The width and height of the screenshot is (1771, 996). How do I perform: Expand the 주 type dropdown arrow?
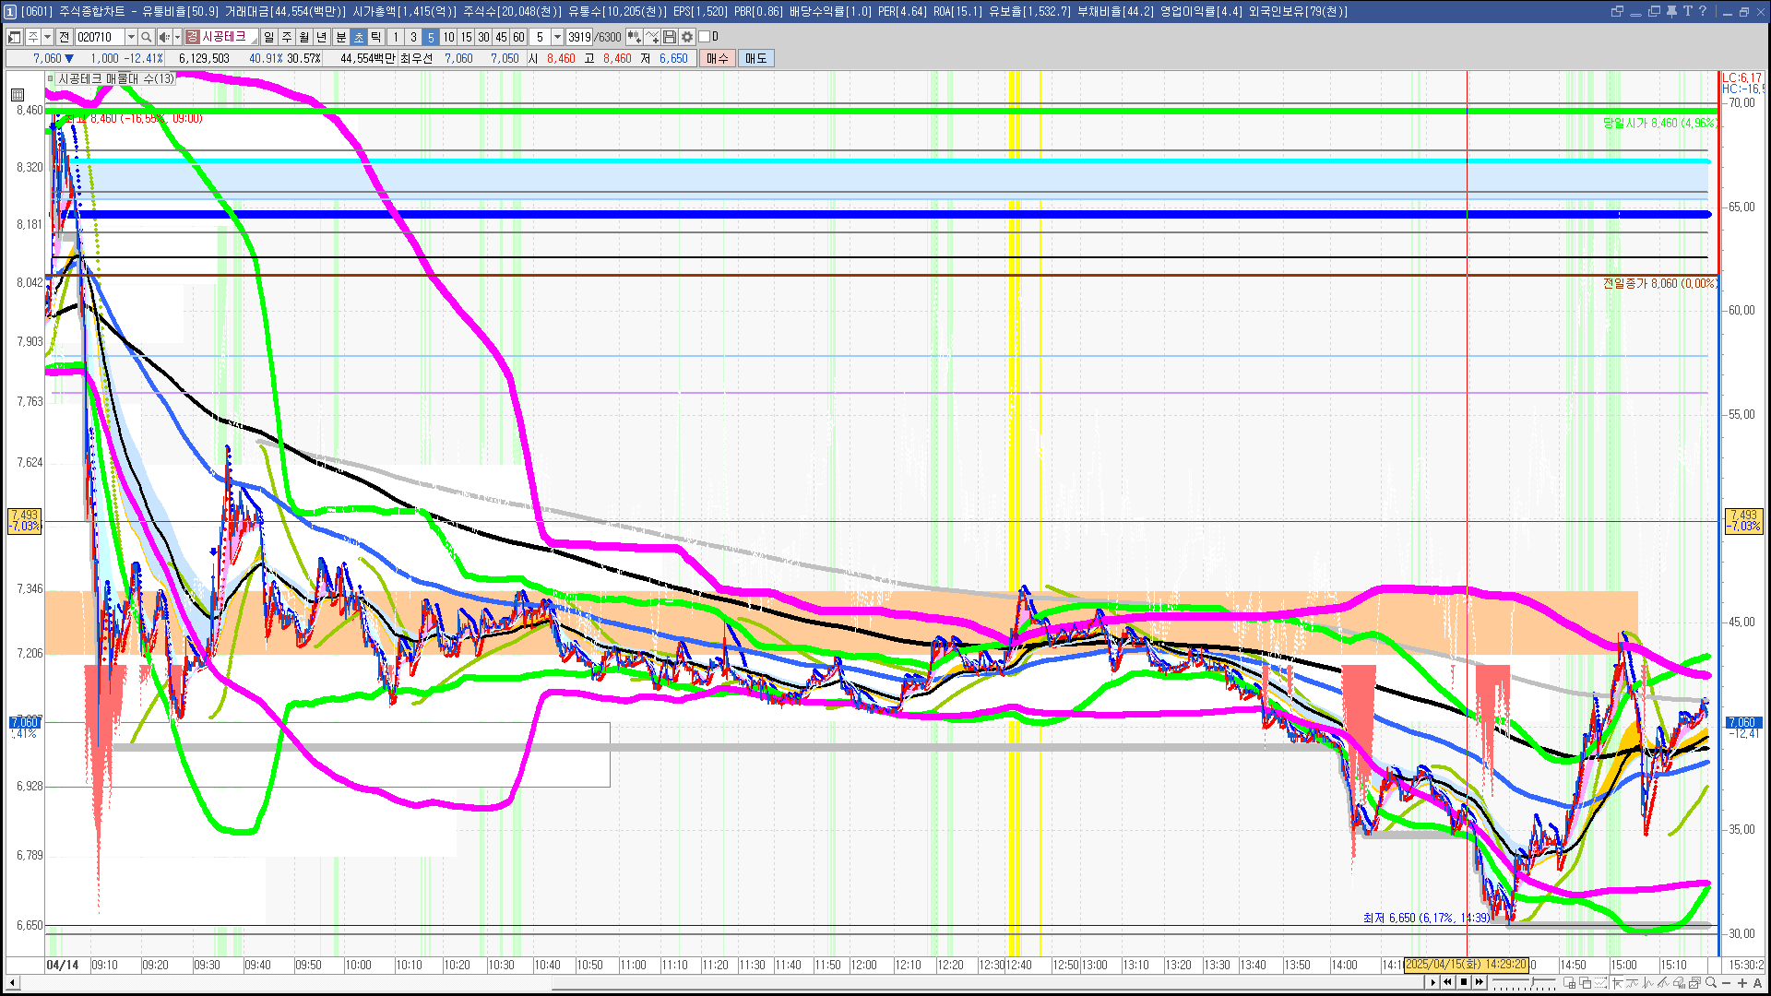47,37
